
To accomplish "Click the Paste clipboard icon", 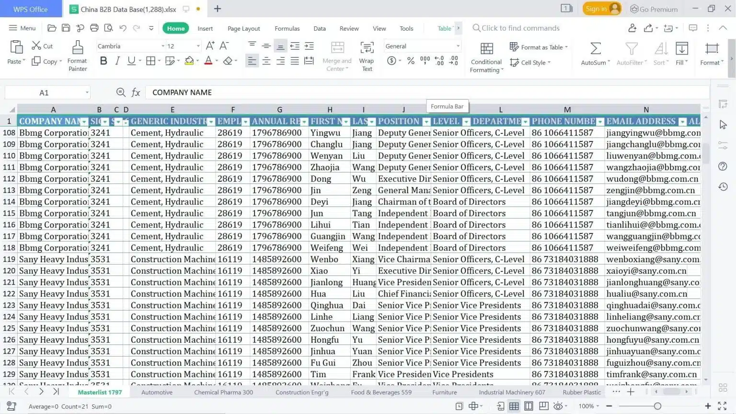I will pos(16,47).
